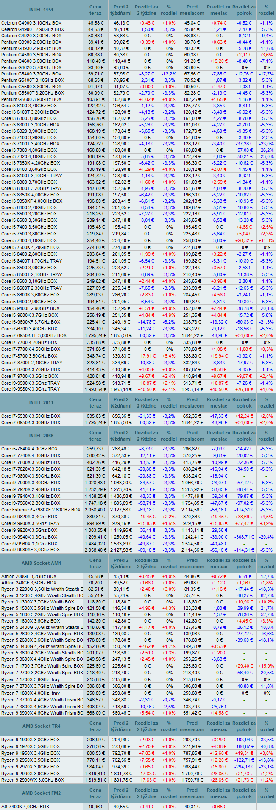Click the Ryzen 9 2990WX 3,0GHz BOX name

[x=33, y=780]
